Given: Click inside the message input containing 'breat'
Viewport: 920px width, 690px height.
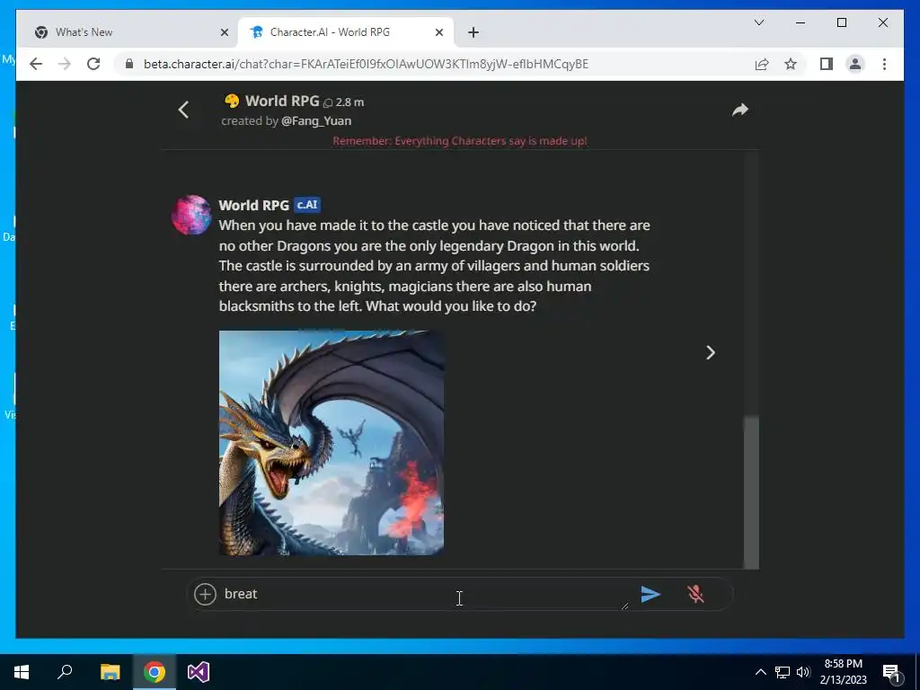Looking at the screenshot, I should 425,594.
